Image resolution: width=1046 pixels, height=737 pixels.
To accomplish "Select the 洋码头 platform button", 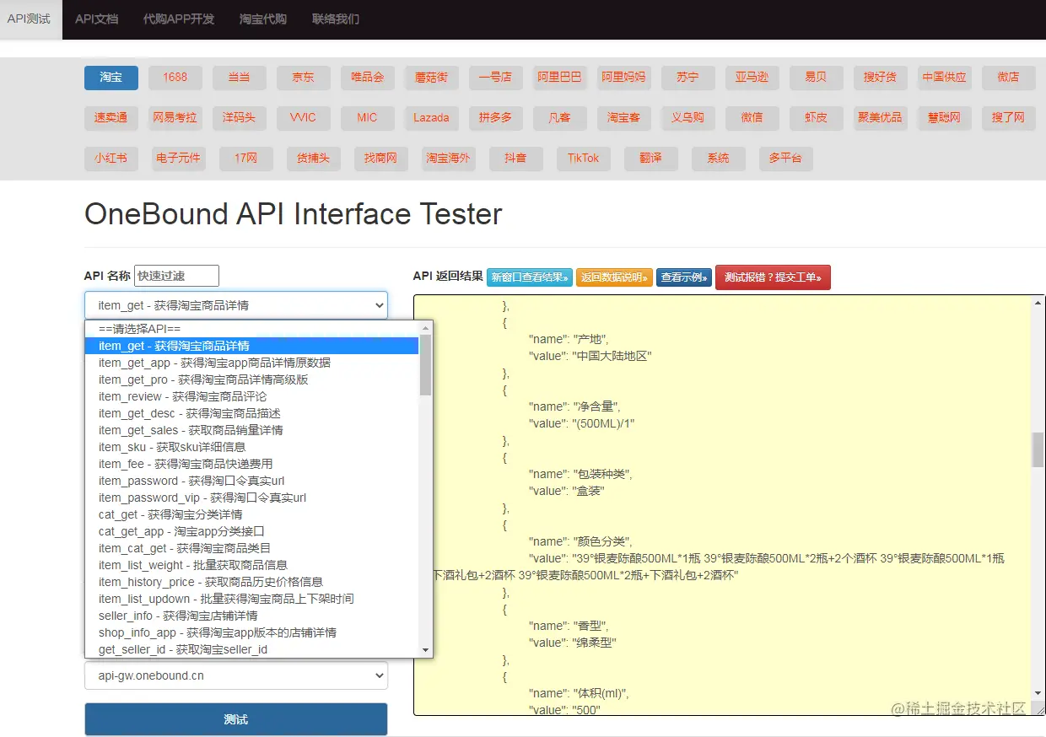I will pyautogui.click(x=240, y=118).
